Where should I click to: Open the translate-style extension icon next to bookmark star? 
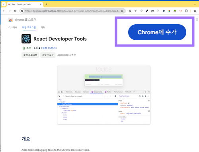[x=130, y=11]
